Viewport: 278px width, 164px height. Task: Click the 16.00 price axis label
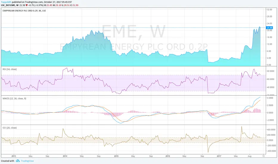pyautogui.click(x=269, y=37)
